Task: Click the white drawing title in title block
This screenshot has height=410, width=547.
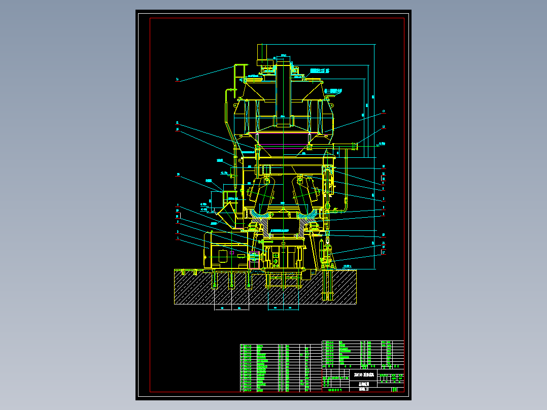Action: click(363, 375)
